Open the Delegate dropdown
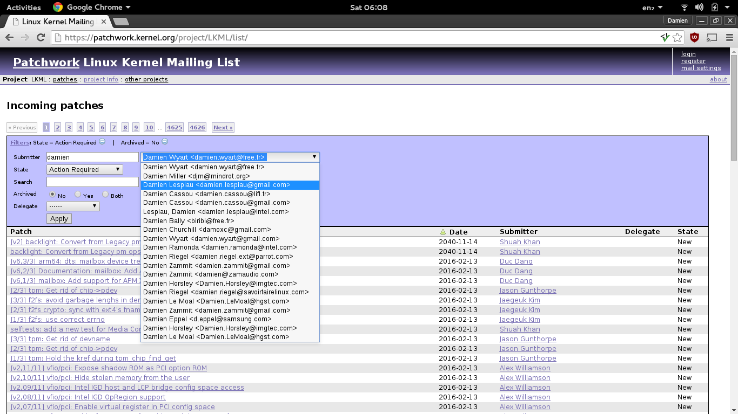The width and height of the screenshot is (738, 414). click(x=73, y=206)
